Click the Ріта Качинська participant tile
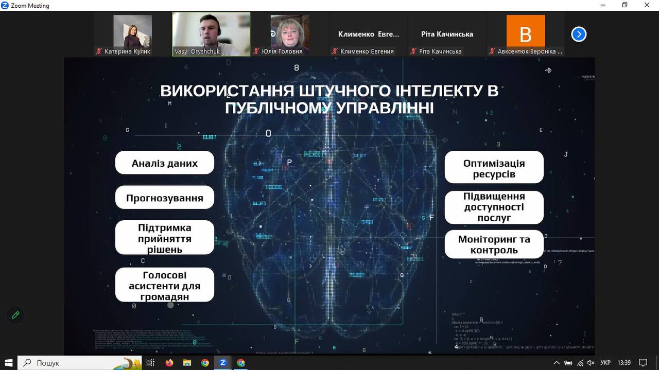659x370 pixels. pyautogui.click(x=447, y=34)
